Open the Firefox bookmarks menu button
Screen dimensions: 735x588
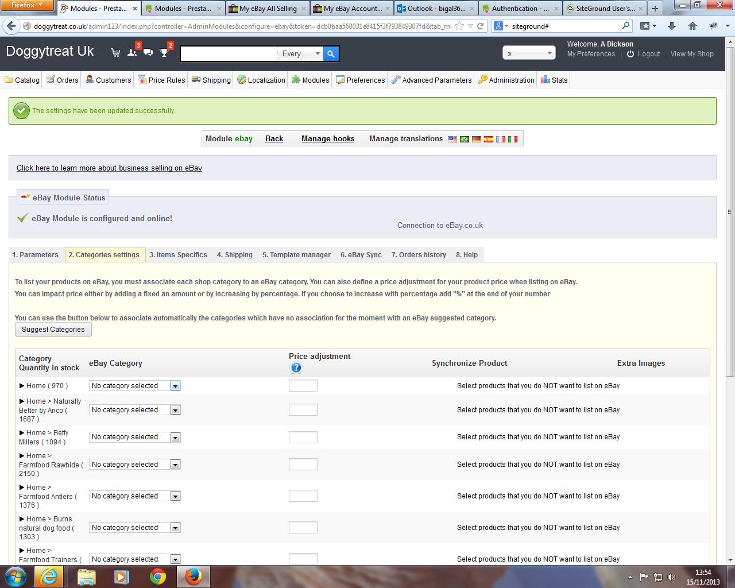(x=648, y=26)
